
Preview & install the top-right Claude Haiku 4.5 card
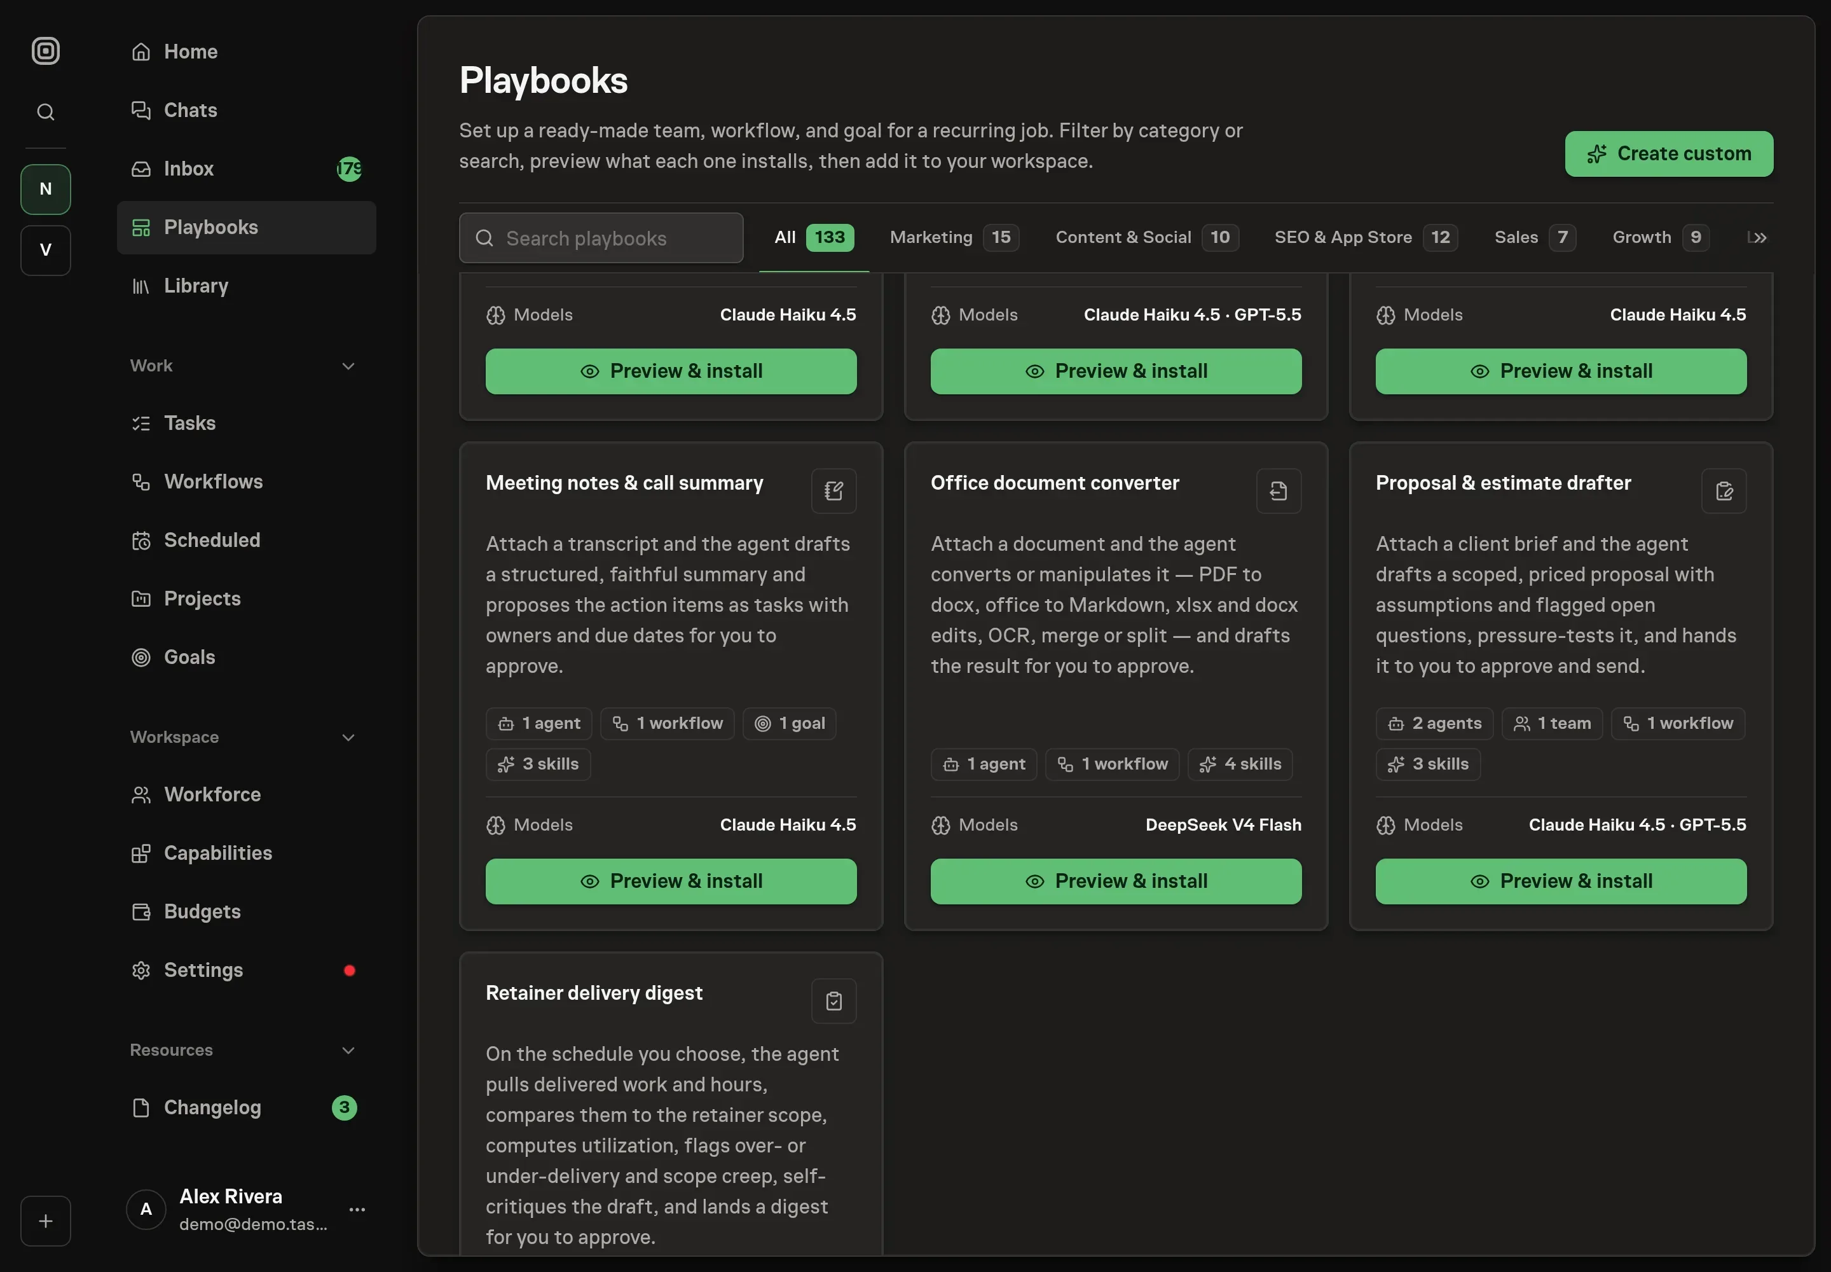click(1561, 371)
